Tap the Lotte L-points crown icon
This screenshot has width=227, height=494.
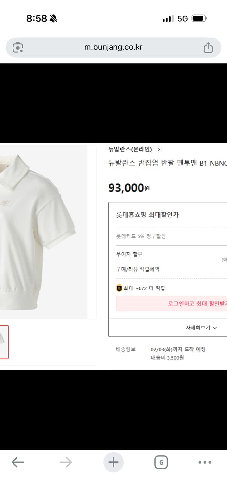(x=119, y=288)
